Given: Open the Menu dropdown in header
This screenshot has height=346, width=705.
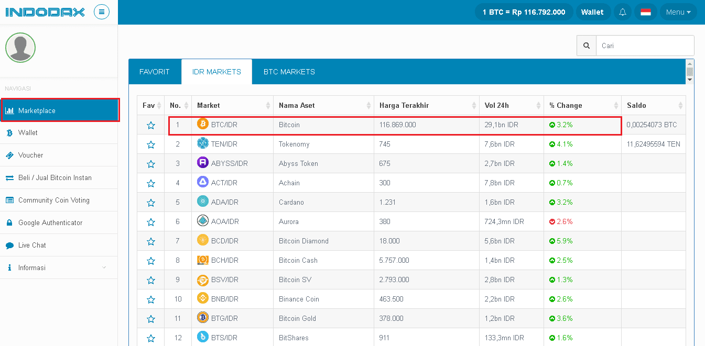Looking at the screenshot, I should (x=678, y=12).
